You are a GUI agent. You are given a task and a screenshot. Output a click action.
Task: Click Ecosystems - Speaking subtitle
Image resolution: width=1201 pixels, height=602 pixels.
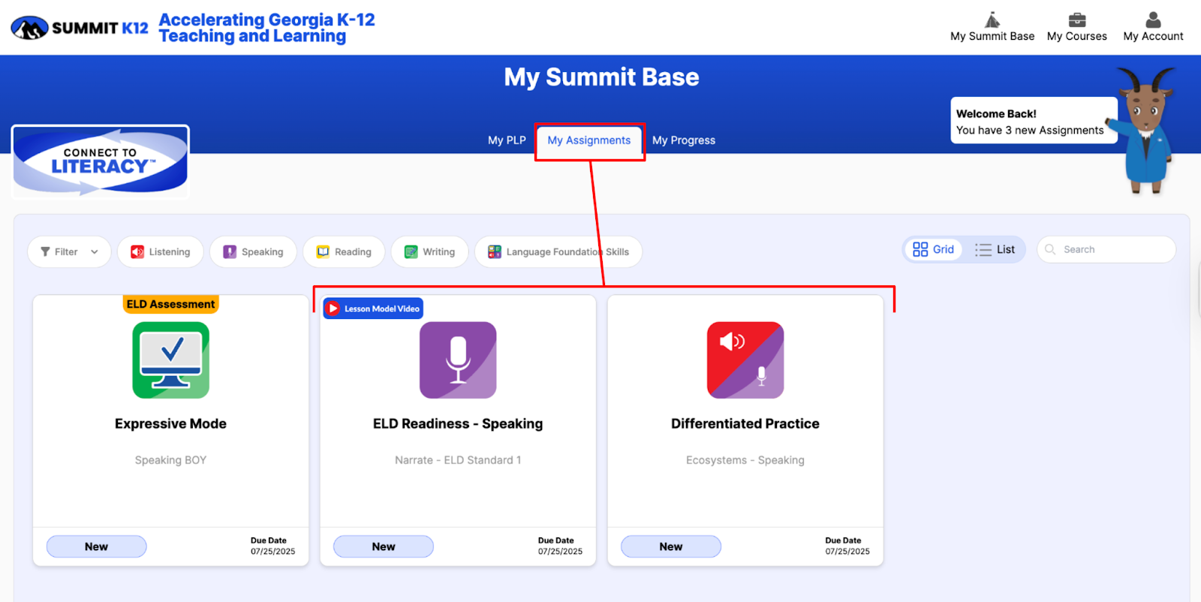point(745,460)
